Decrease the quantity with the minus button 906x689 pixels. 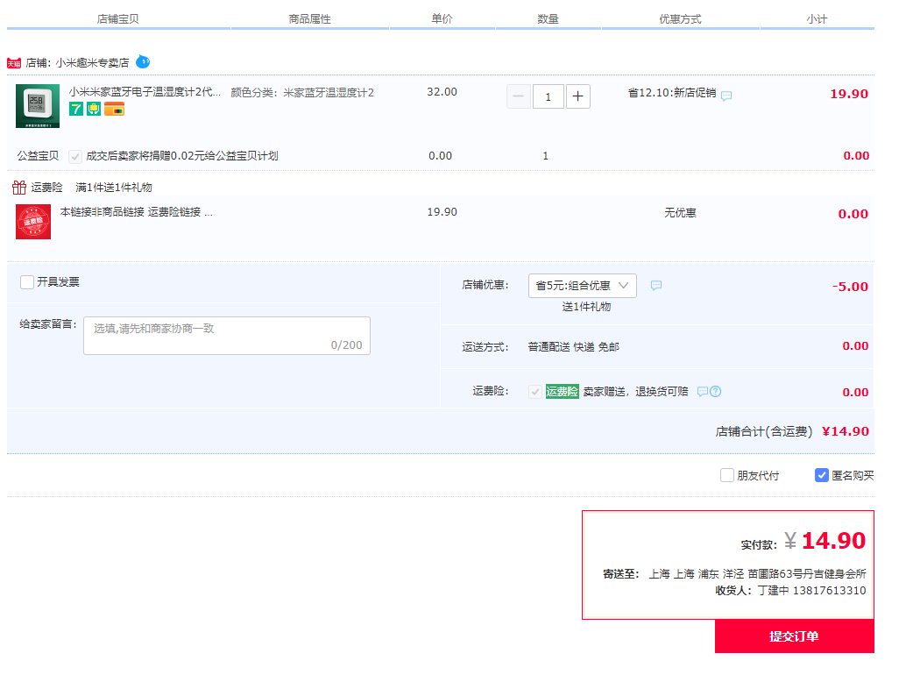pyautogui.click(x=519, y=96)
